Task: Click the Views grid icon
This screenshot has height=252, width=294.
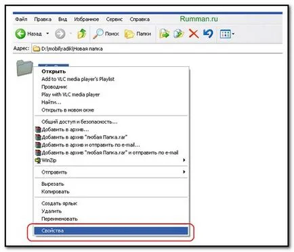Action: tap(225, 34)
